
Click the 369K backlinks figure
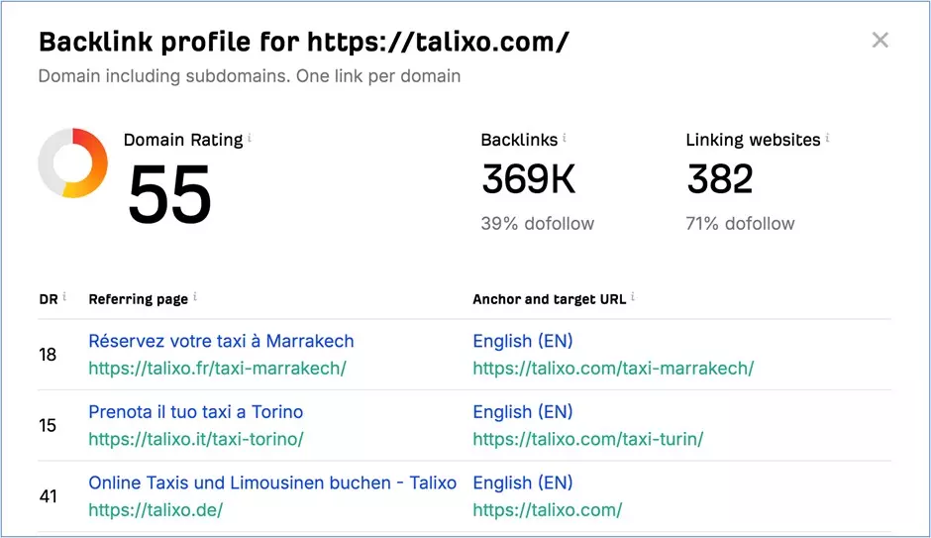529,178
